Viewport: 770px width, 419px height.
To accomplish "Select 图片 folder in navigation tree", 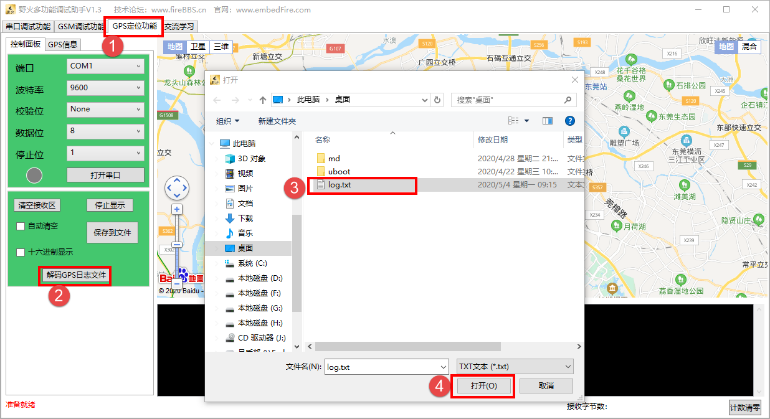I will tap(245, 189).
